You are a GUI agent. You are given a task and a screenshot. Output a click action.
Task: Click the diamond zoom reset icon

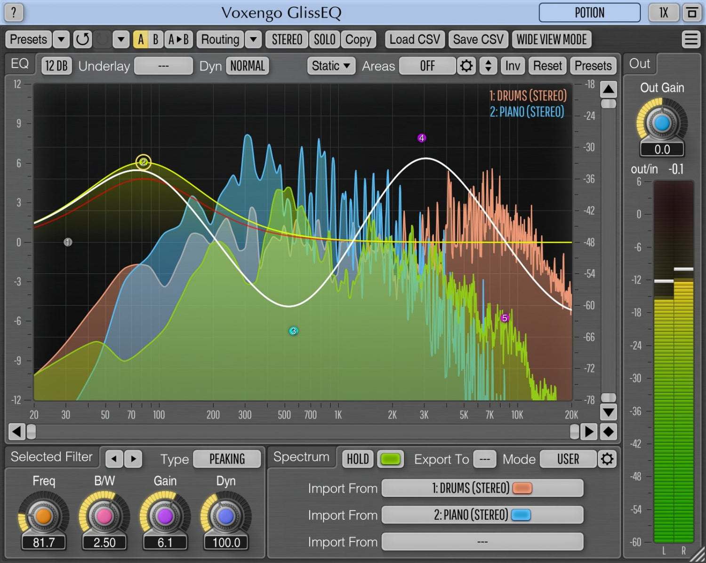[609, 431]
